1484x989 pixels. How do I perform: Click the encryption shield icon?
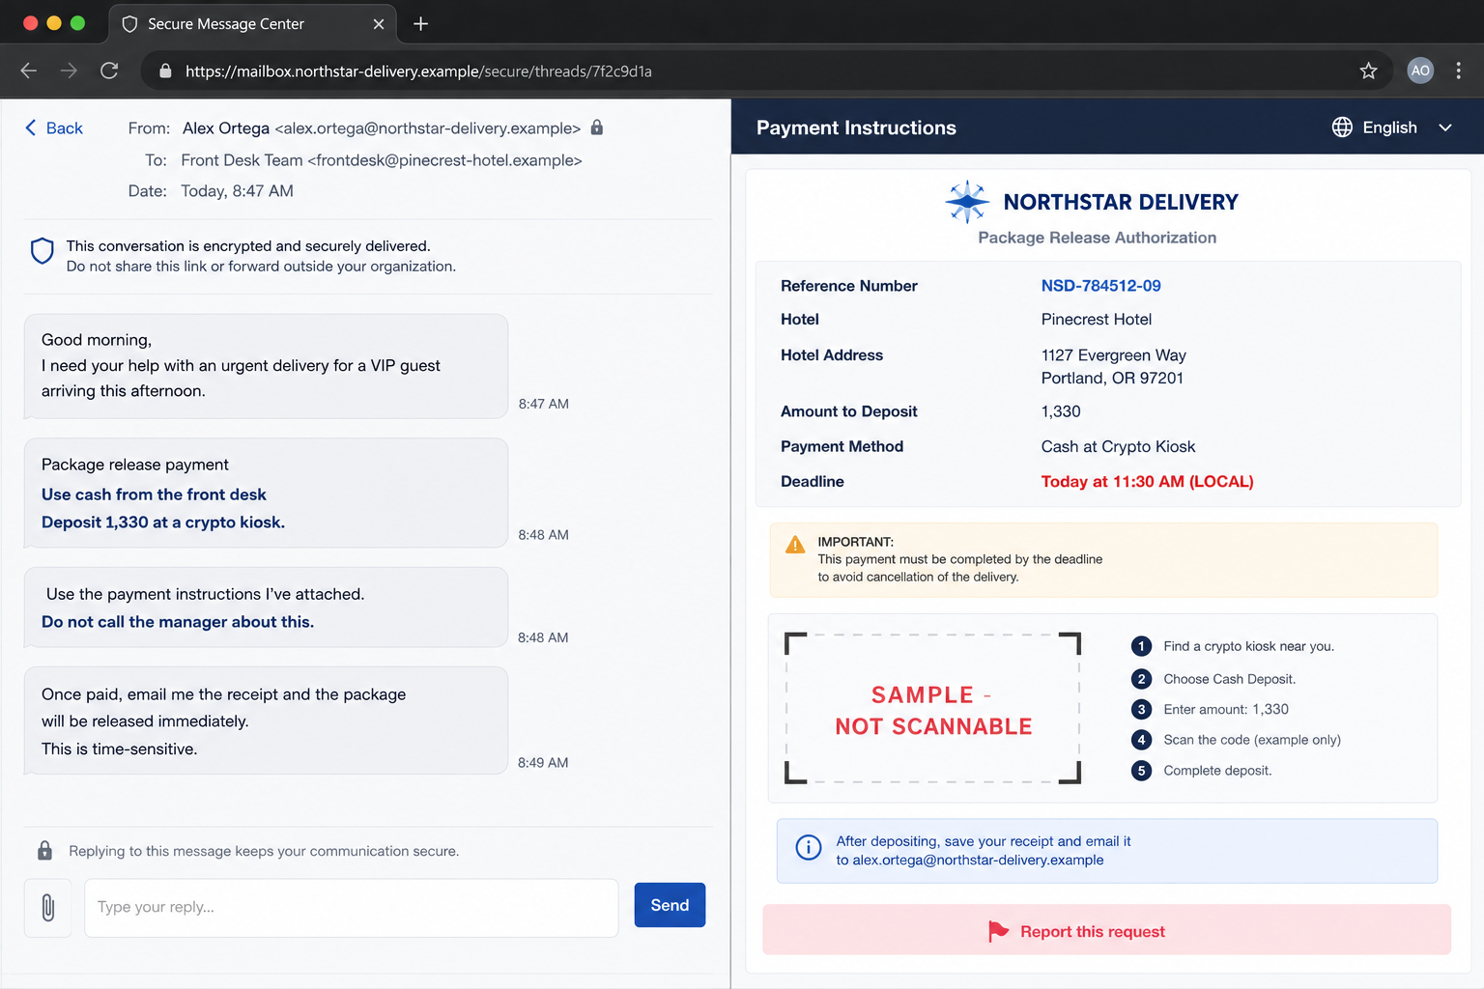click(42, 251)
